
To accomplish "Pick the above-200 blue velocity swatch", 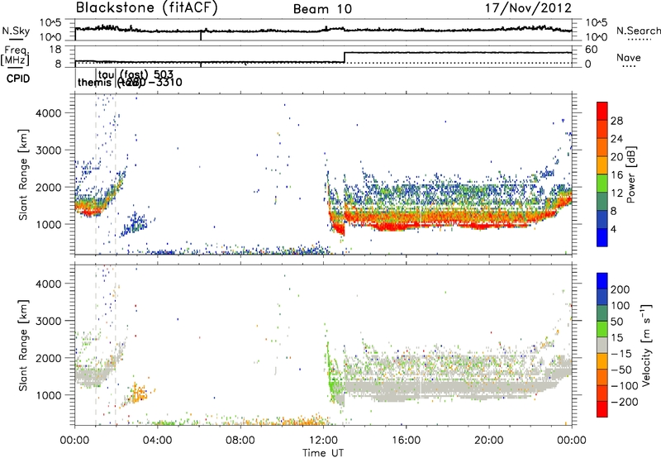I will (602, 281).
